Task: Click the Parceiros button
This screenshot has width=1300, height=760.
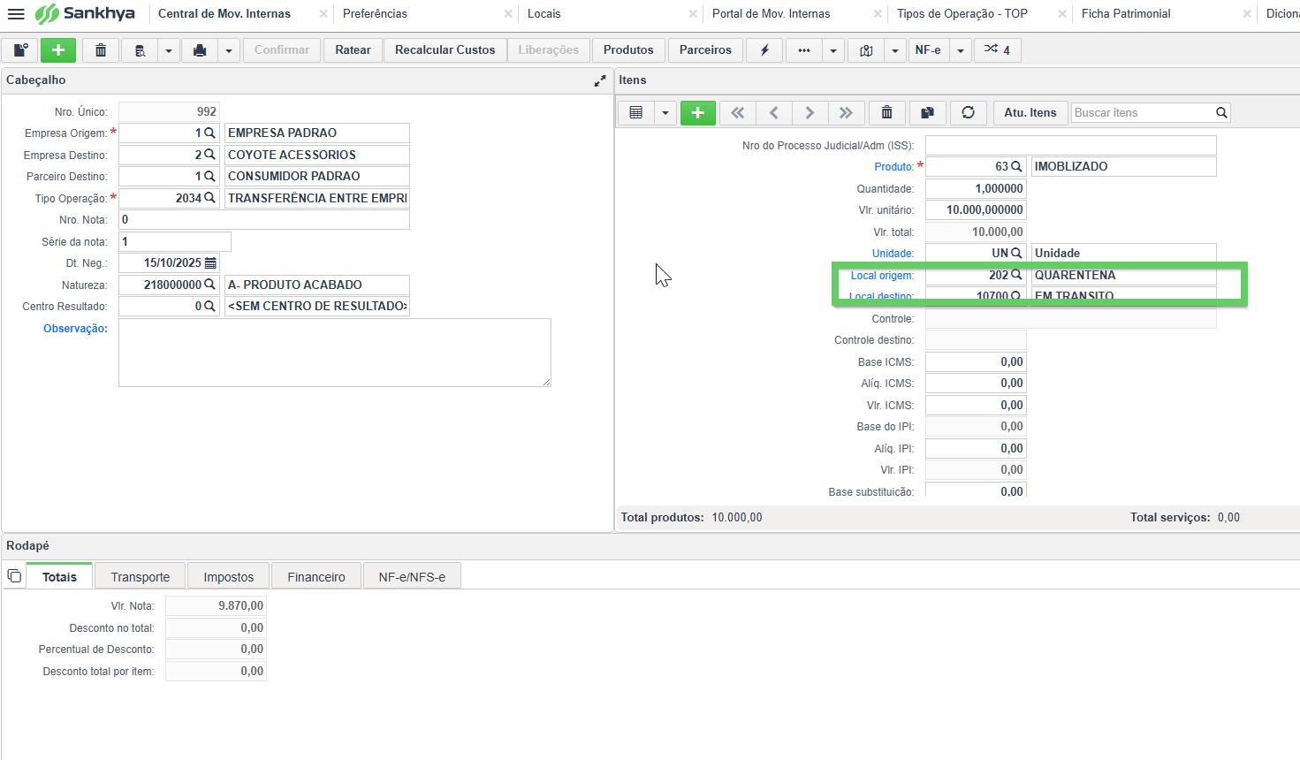Action: coord(705,50)
